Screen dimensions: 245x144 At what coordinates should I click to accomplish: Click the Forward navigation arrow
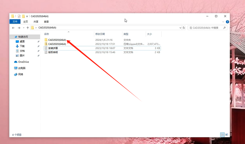(x=19, y=28)
